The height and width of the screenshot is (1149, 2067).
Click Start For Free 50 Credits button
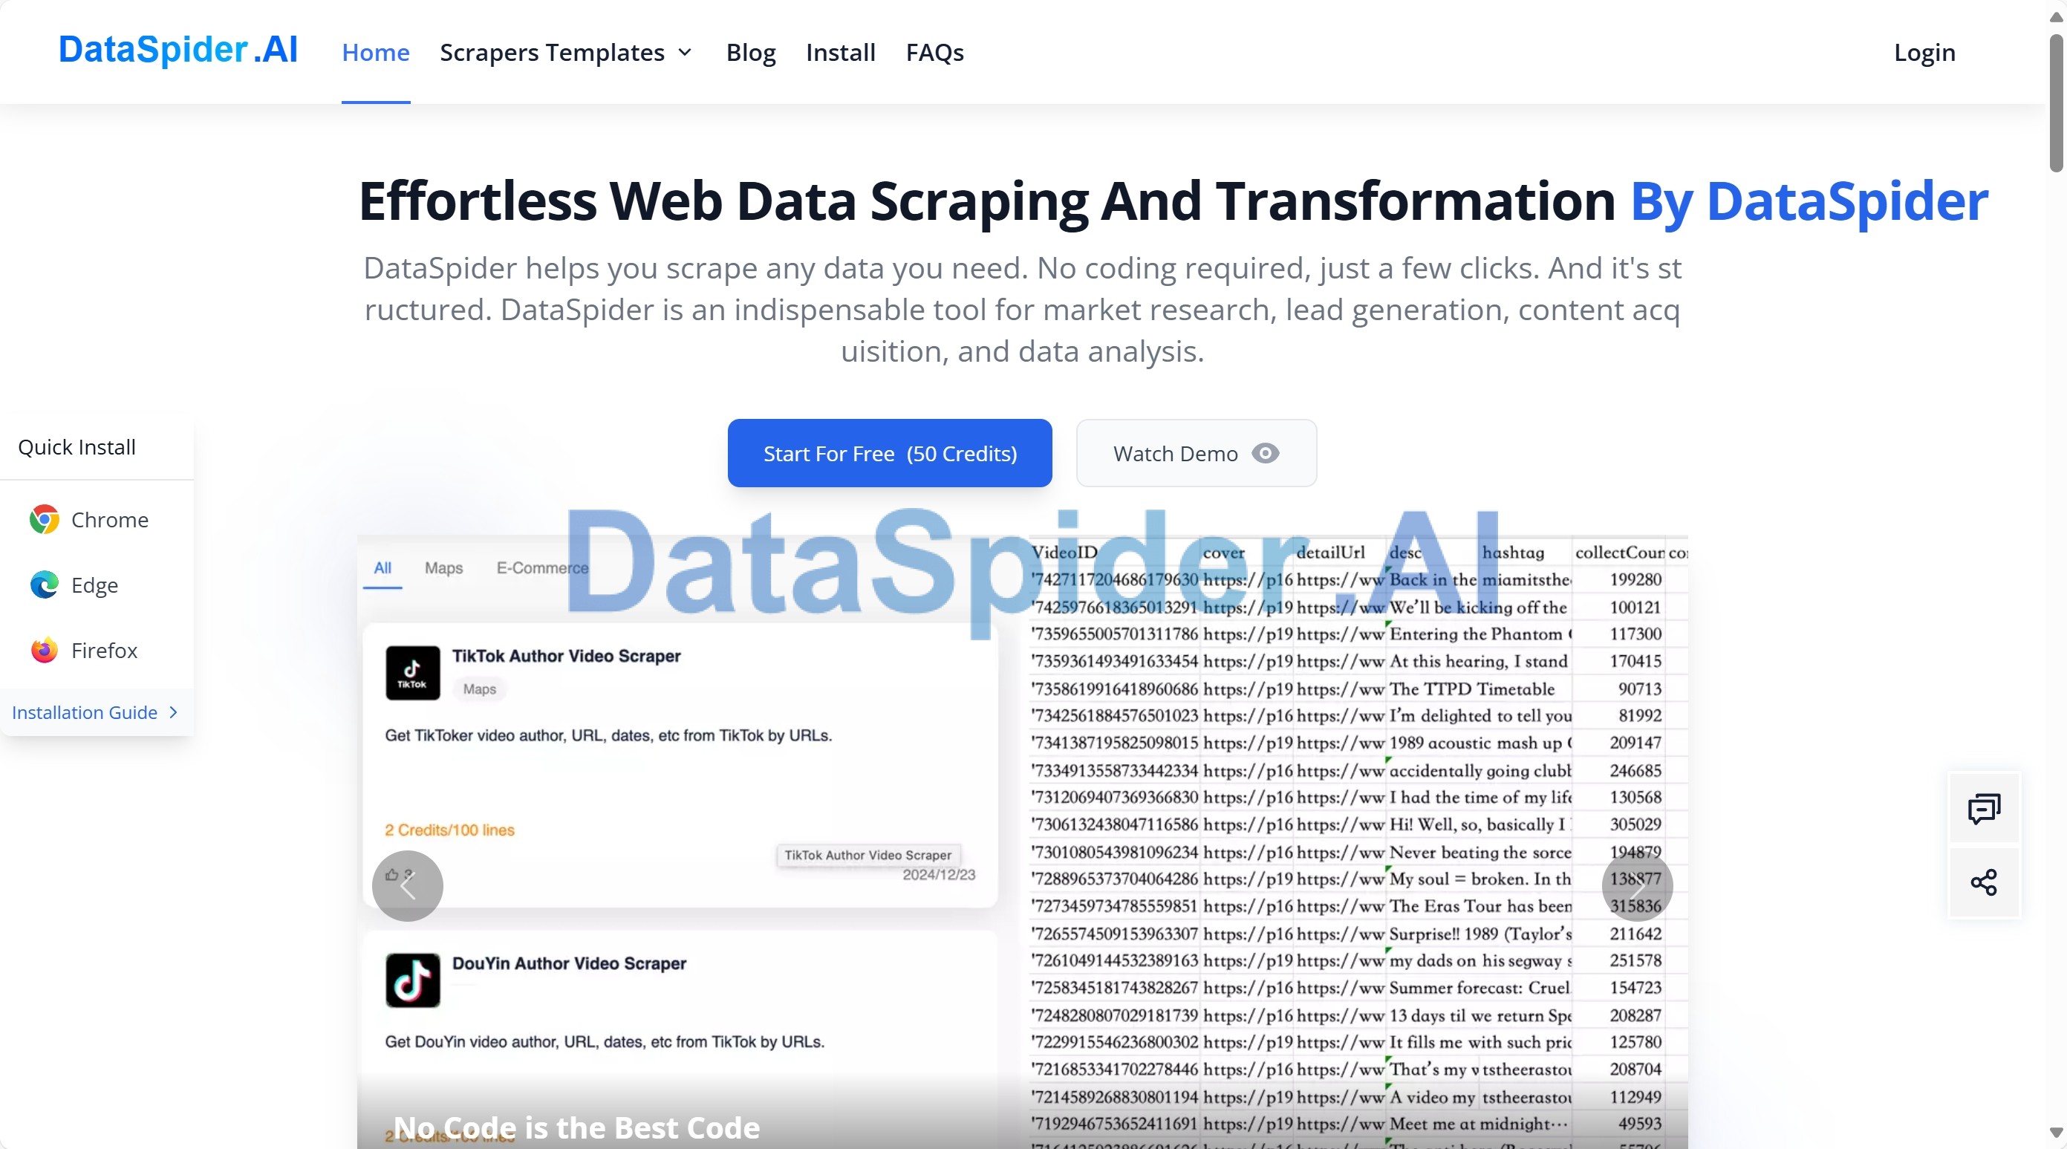coord(890,453)
